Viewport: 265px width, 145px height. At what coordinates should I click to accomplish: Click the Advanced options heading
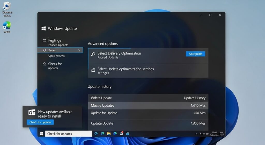(102, 44)
